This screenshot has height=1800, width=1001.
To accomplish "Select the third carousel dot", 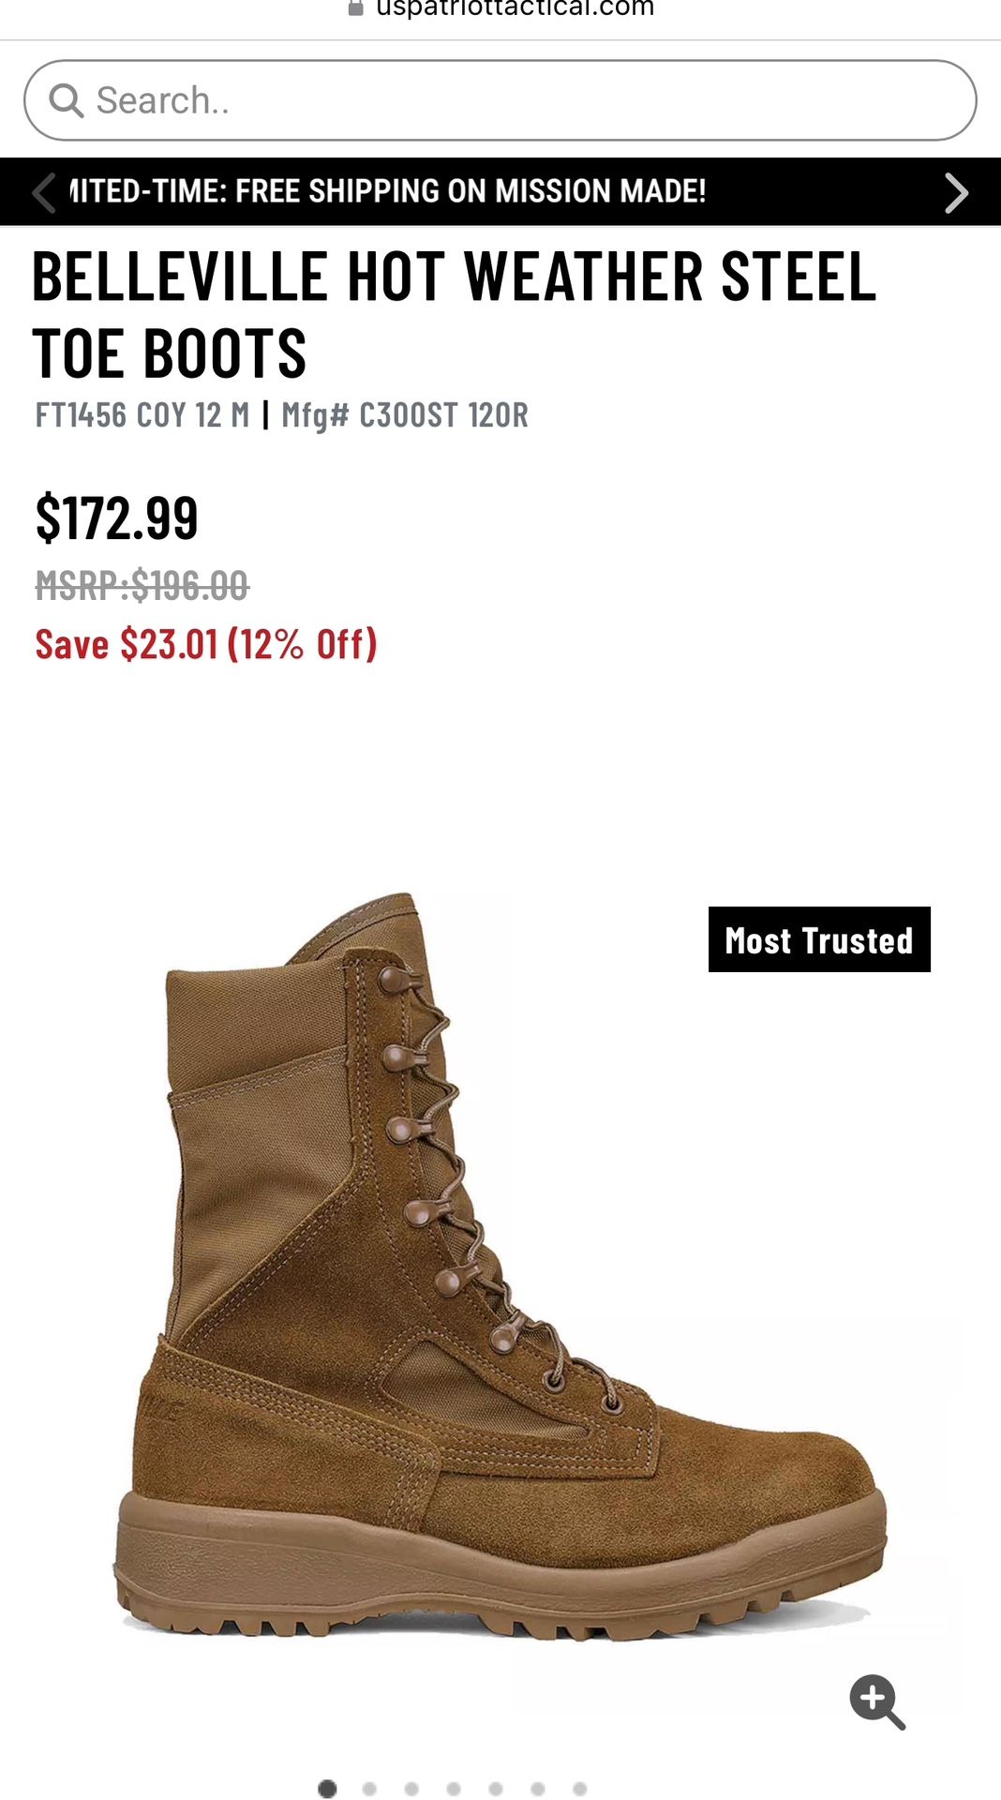I will click(x=411, y=1789).
